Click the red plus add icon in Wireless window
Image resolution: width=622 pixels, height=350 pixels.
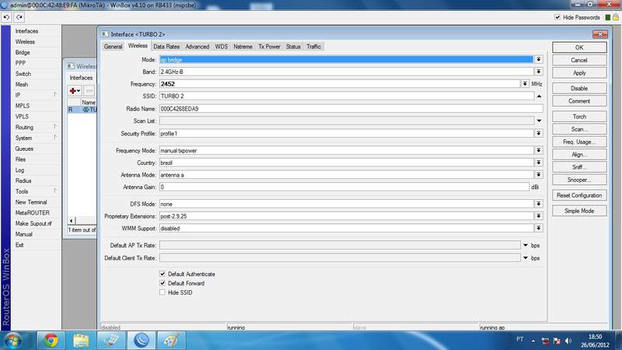tap(75, 91)
